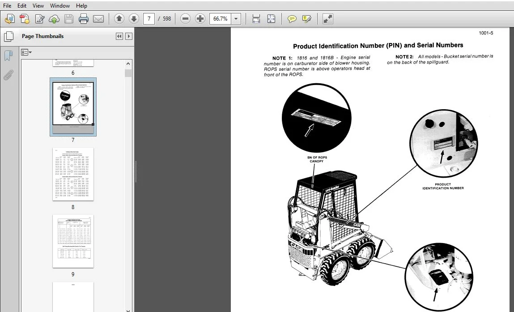The height and width of the screenshot is (312, 514).
Task: Click the NOTE 1 paragraph text
Action: (x=317, y=66)
